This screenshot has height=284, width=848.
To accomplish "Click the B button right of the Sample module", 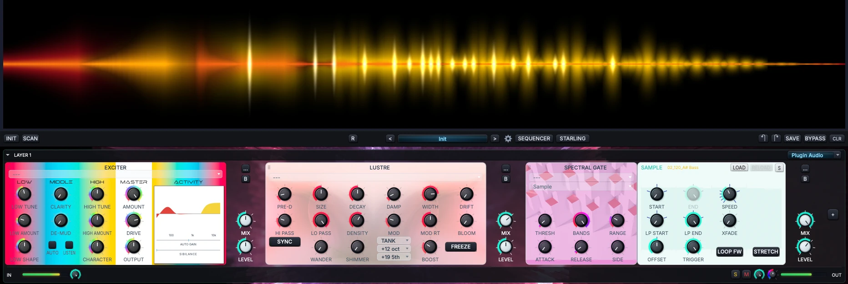I will pyautogui.click(x=805, y=179).
